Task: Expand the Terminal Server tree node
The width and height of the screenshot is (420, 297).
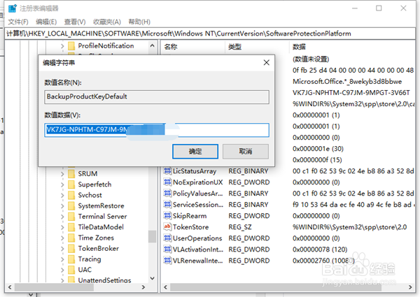Action: [62, 217]
